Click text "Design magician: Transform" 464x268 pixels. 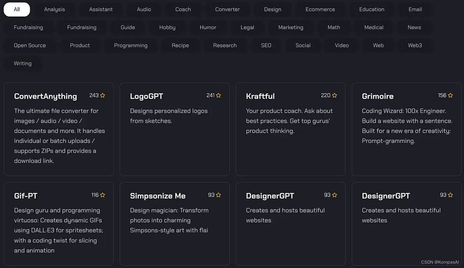169,210
